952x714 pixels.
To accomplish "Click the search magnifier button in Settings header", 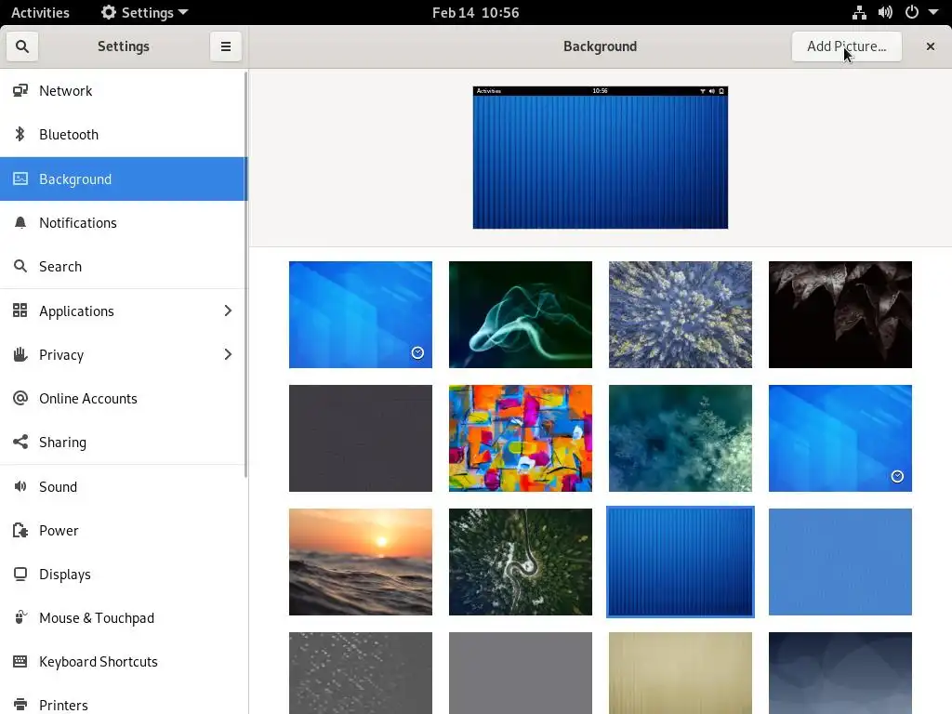I will tap(22, 46).
